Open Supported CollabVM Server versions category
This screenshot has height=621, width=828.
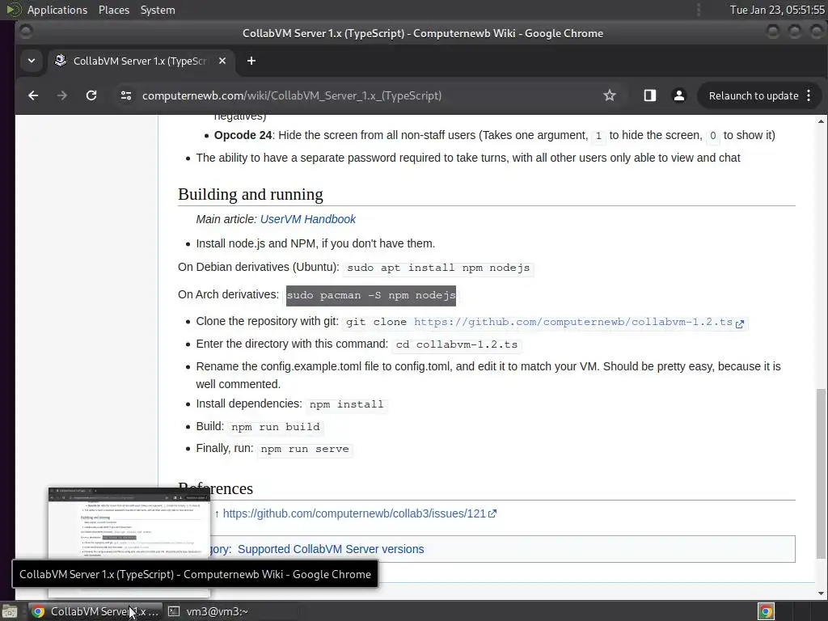(x=331, y=549)
